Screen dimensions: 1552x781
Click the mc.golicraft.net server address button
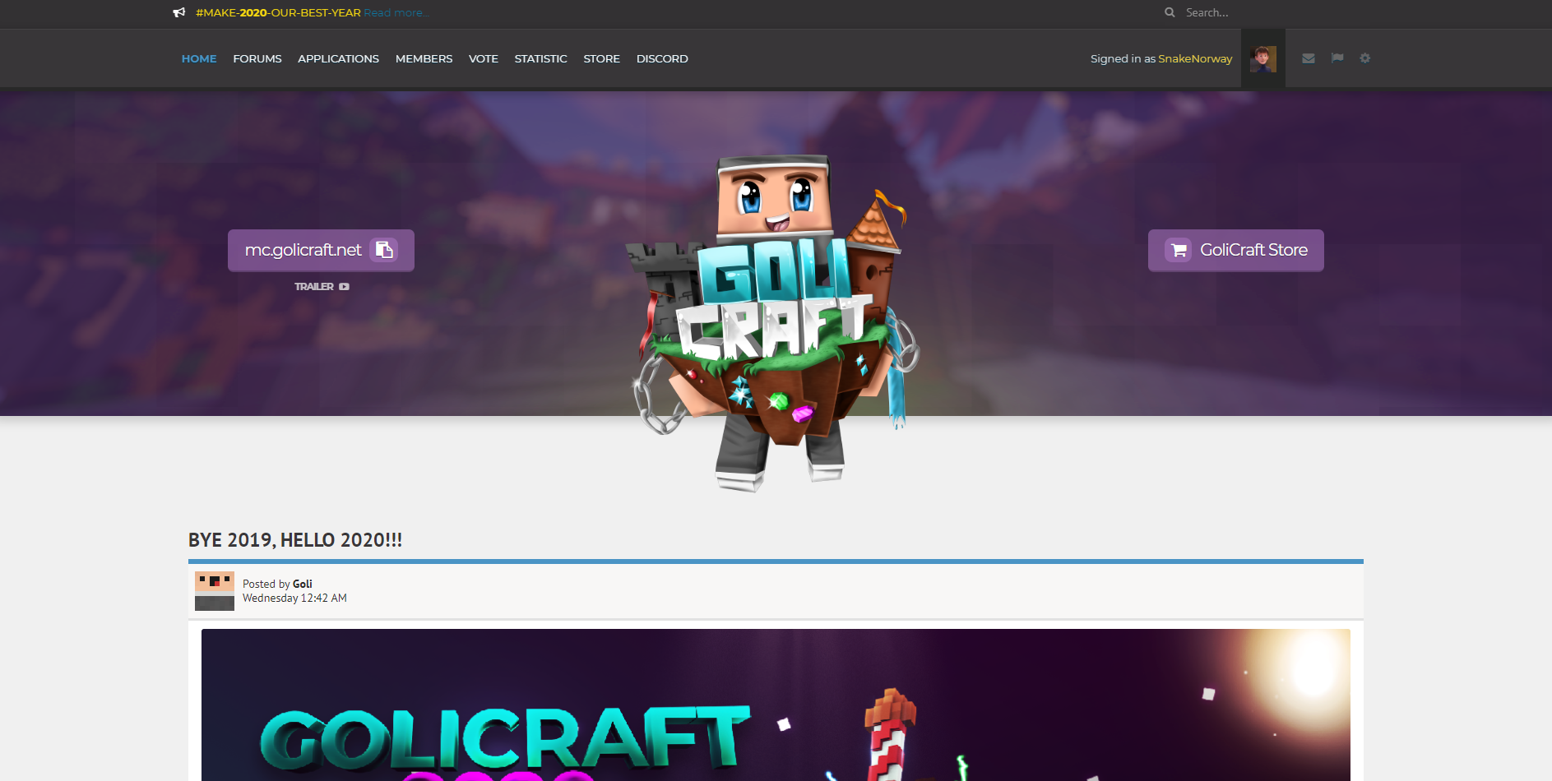click(x=321, y=250)
